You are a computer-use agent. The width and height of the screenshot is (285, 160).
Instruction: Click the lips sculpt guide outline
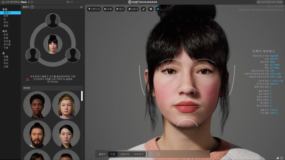click(187, 106)
